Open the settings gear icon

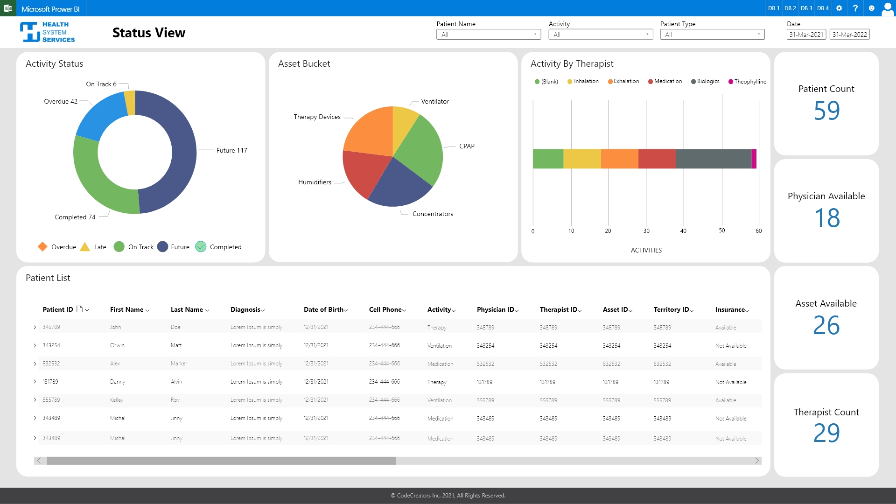[839, 8]
